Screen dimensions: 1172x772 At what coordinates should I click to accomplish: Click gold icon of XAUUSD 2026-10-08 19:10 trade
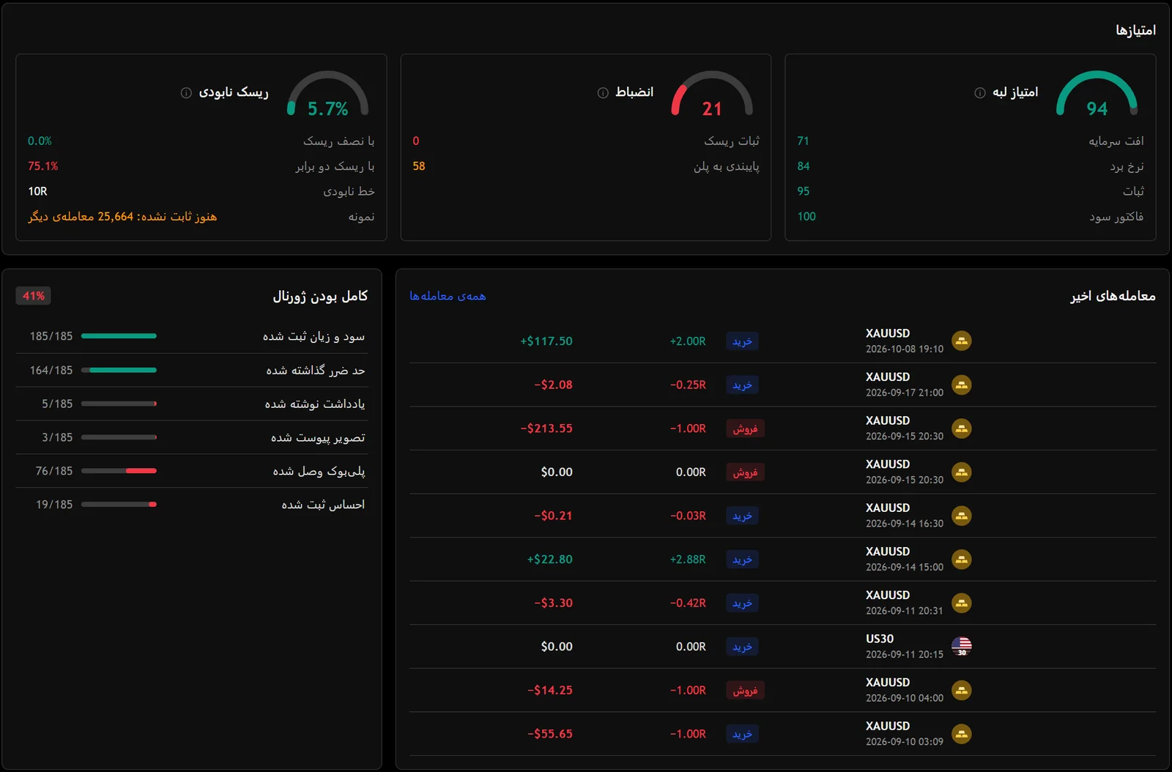[961, 341]
